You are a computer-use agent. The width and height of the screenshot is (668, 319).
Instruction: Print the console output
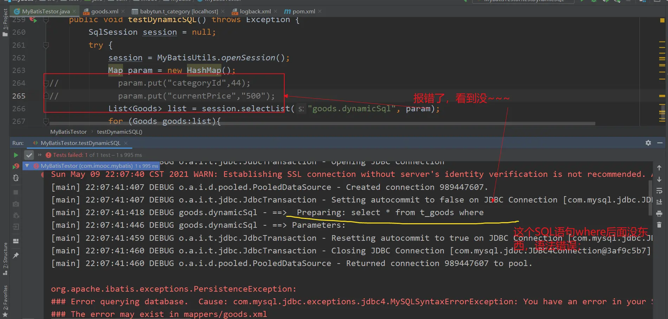(659, 213)
